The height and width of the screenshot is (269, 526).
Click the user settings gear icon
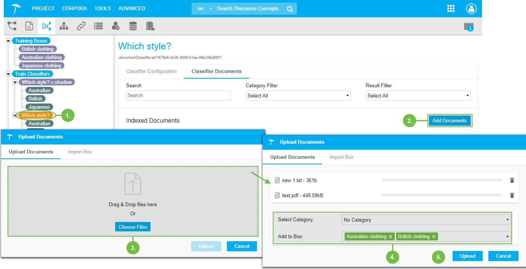(116, 26)
